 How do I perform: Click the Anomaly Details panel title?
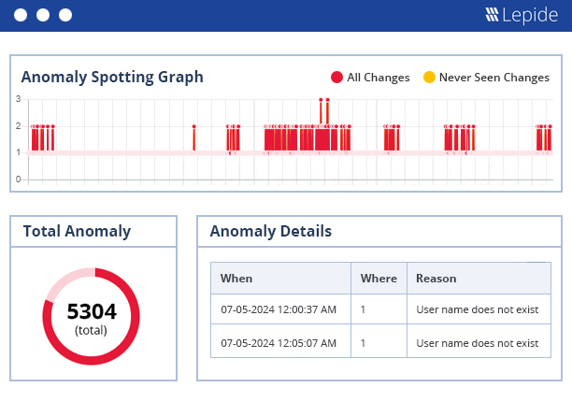tap(271, 231)
